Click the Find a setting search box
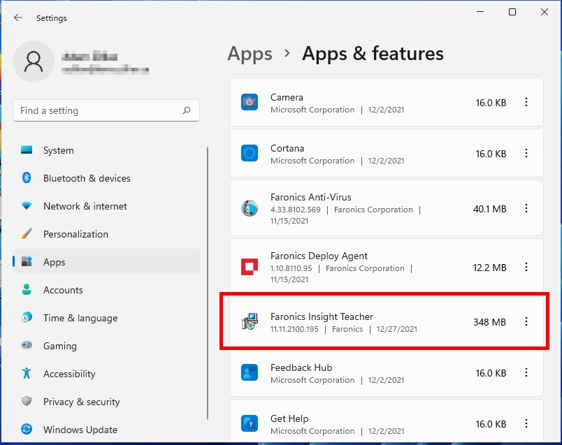 [98, 110]
